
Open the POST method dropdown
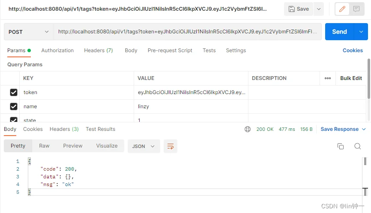click(28, 32)
